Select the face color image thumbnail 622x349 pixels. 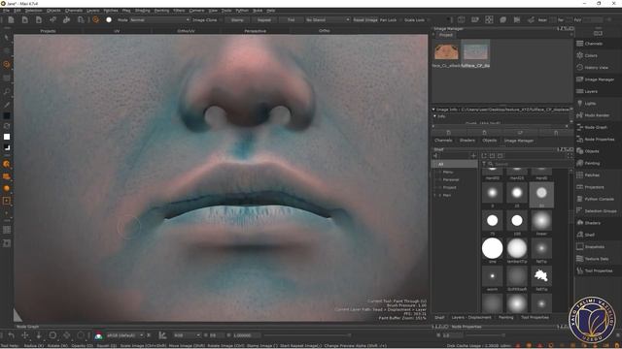click(446, 51)
